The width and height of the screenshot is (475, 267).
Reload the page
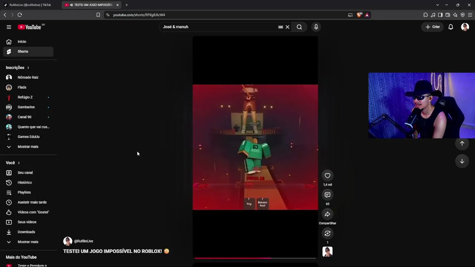(x=20, y=15)
